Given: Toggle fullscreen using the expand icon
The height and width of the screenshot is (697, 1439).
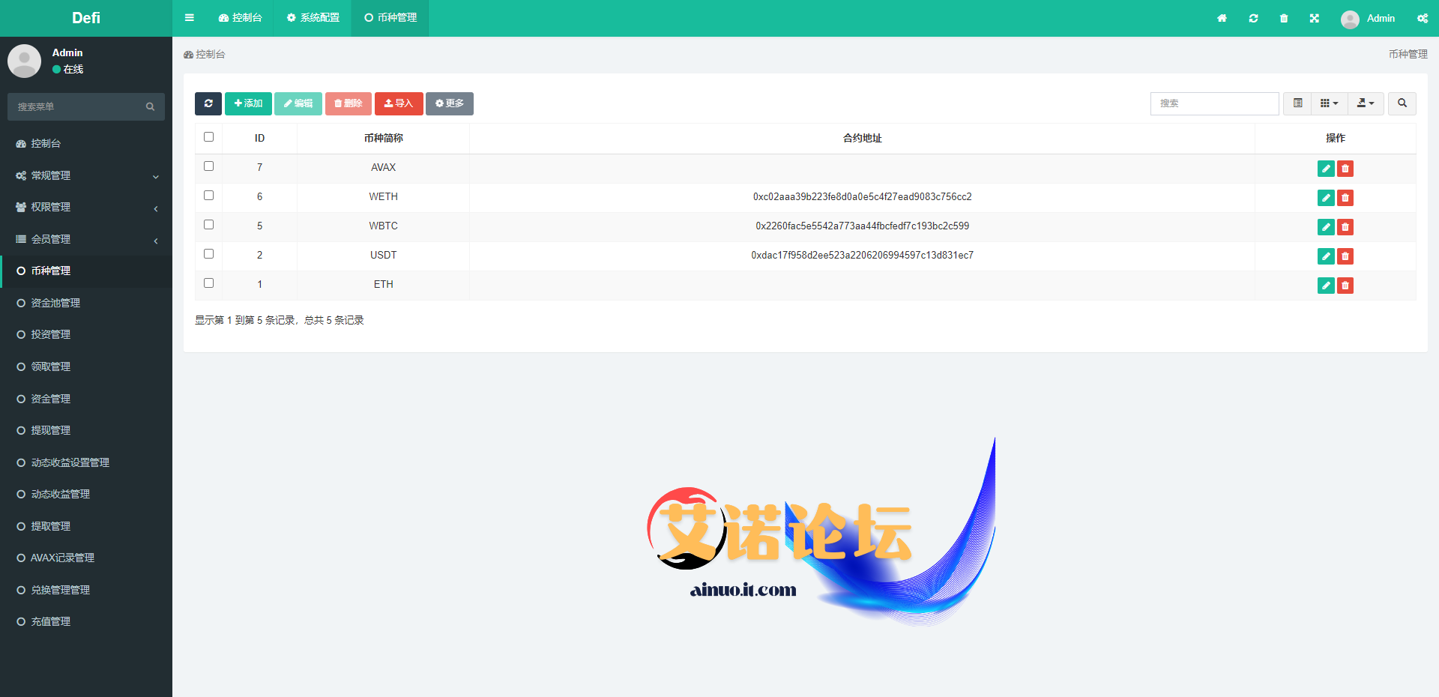Looking at the screenshot, I should [x=1315, y=18].
